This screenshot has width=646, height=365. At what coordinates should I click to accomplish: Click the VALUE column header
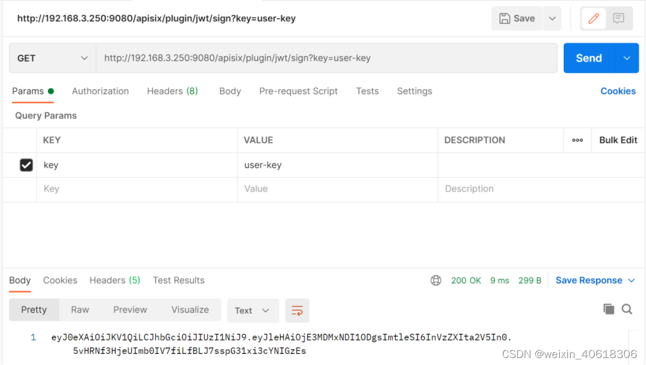click(x=258, y=141)
